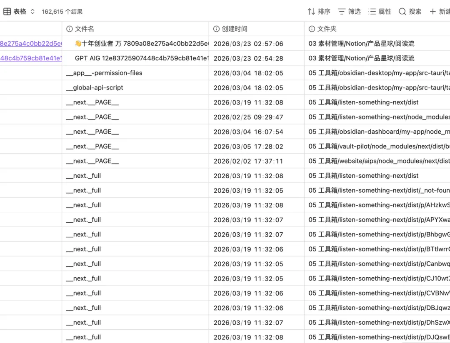This screenshot has width=450, height=343.
Task: Click info icon in 文件夹 column header
Action: point(312,29)
